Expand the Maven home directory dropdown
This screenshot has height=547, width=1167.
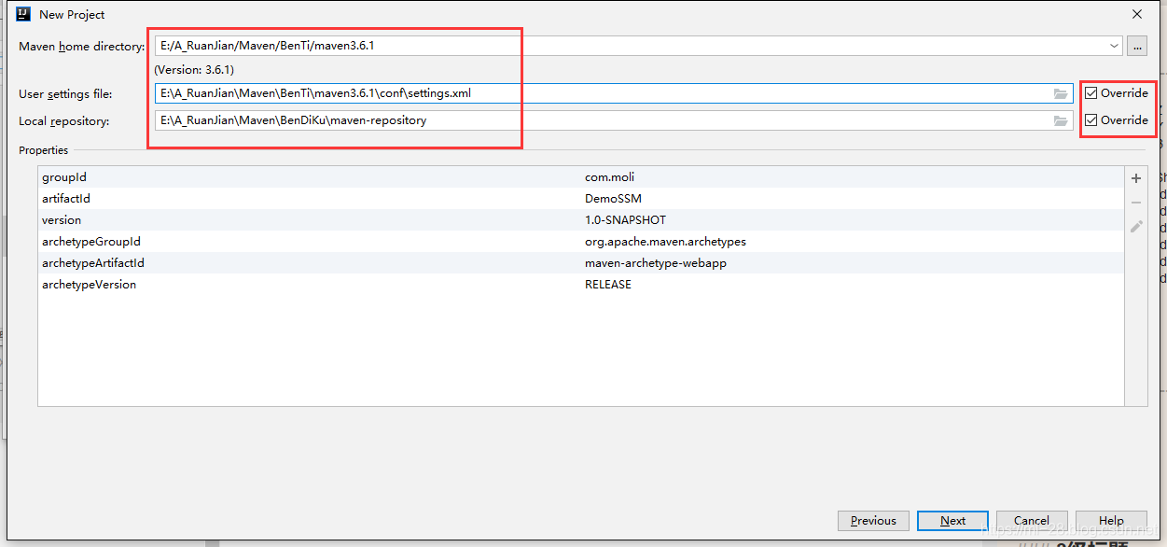1115,46
